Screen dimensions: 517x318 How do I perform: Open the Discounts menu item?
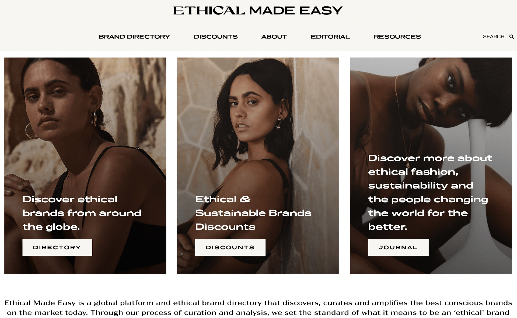(216, 37)
